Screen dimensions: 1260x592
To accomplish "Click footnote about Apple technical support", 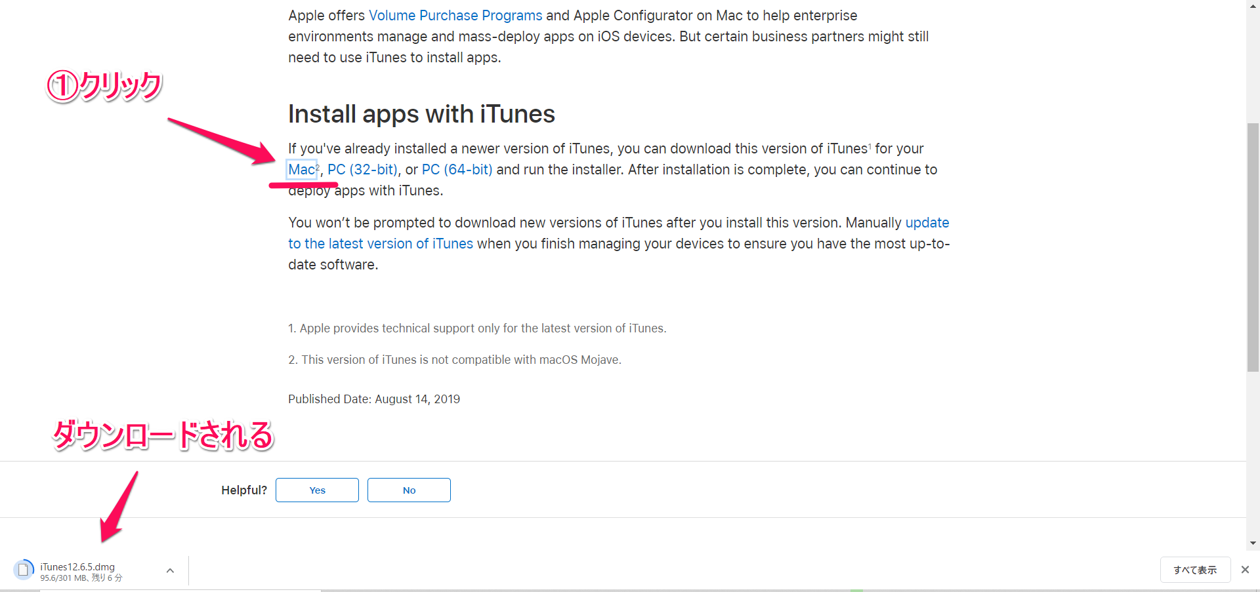I will point(477,328).
